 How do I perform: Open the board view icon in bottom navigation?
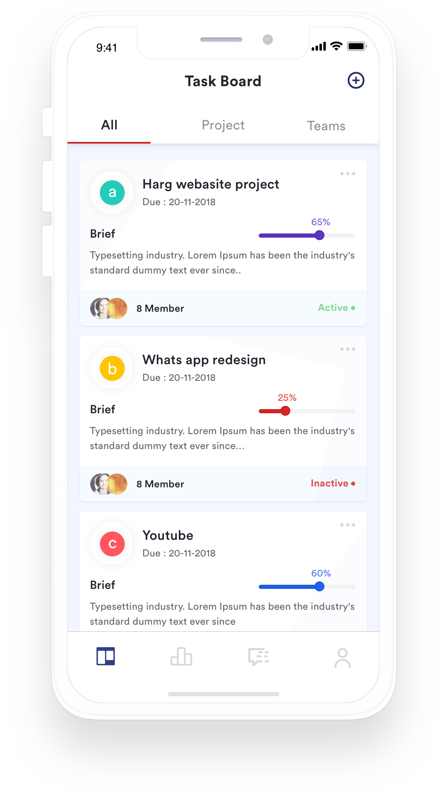click(106, 656)
